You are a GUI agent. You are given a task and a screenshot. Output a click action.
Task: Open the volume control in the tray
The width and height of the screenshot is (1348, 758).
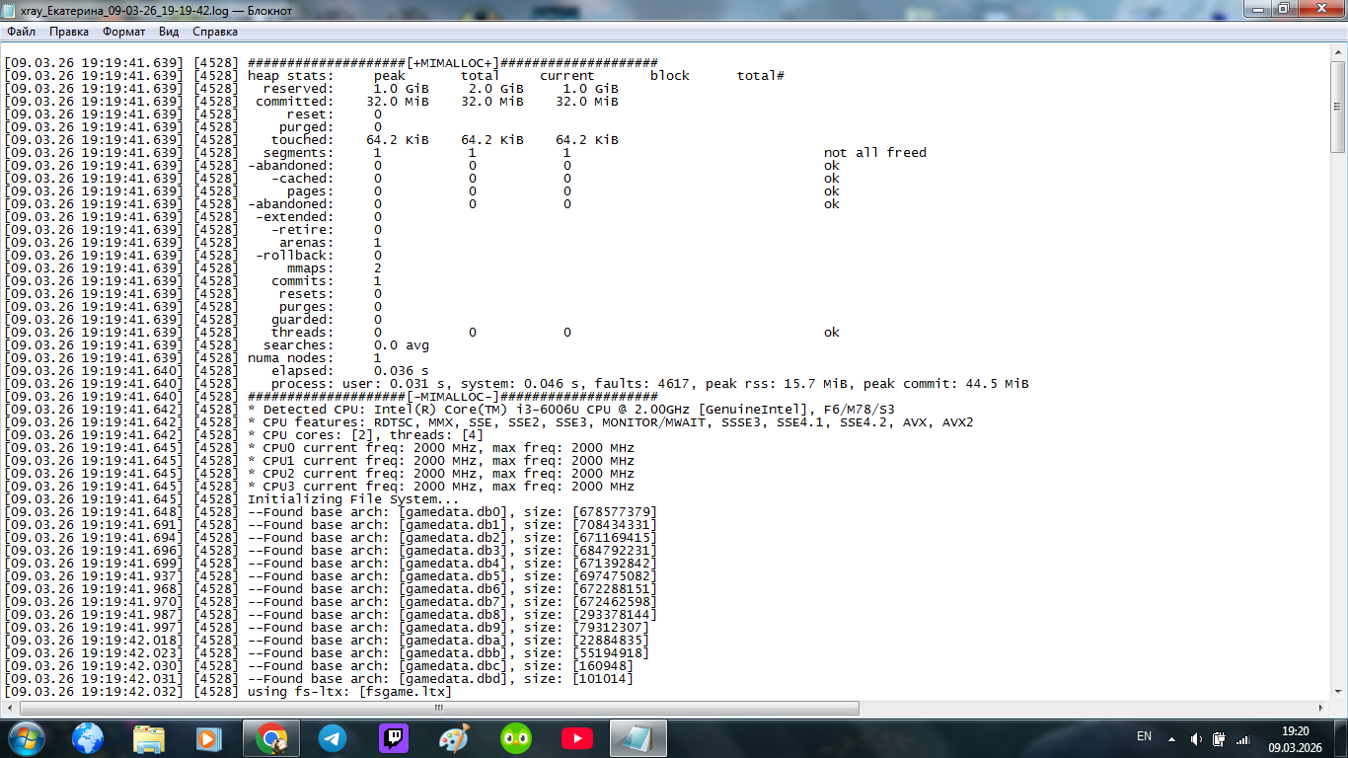click(1196, 738)
